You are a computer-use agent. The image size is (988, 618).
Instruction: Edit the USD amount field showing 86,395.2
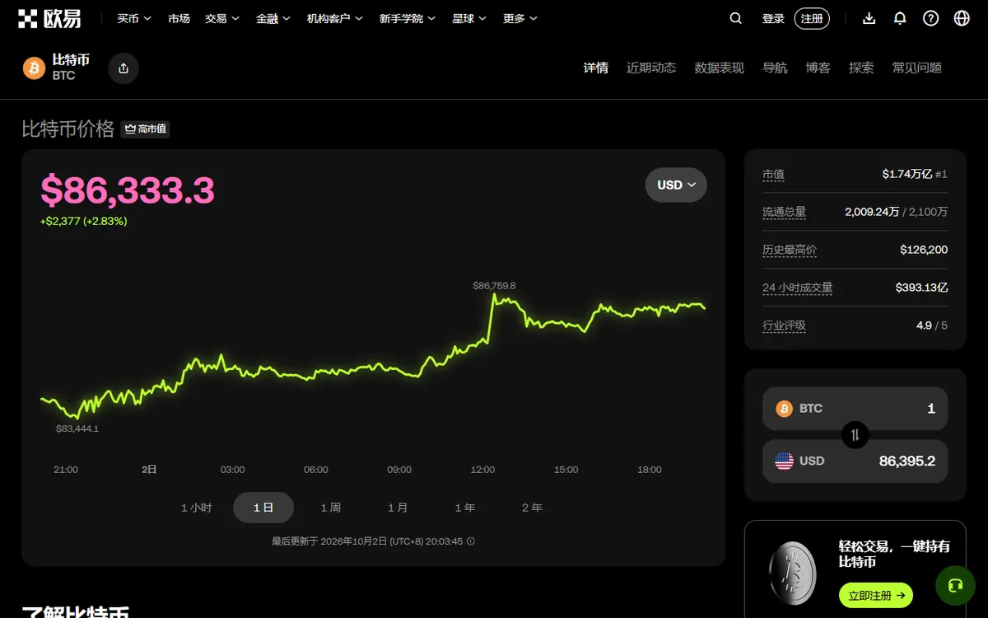[x=855, y=461]
